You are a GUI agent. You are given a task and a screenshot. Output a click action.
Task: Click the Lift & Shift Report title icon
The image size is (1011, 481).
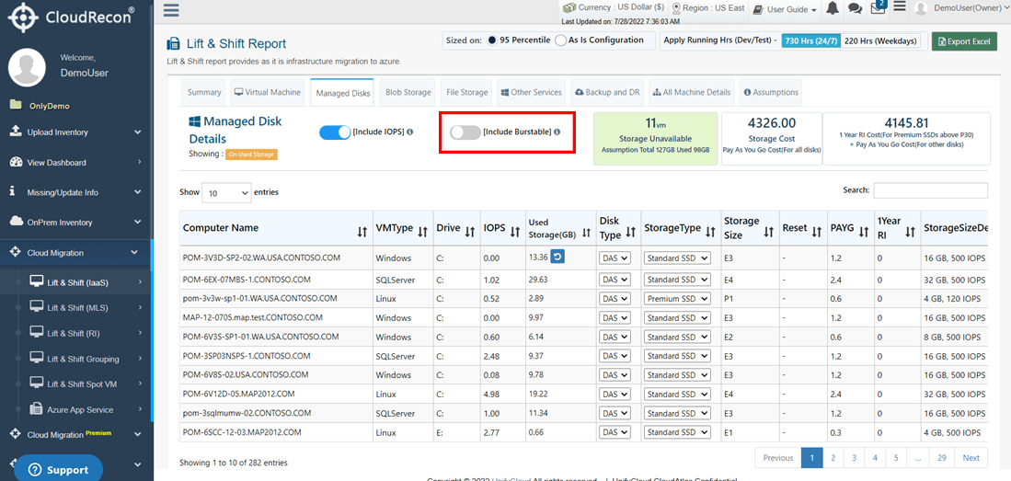pos(174,44)
